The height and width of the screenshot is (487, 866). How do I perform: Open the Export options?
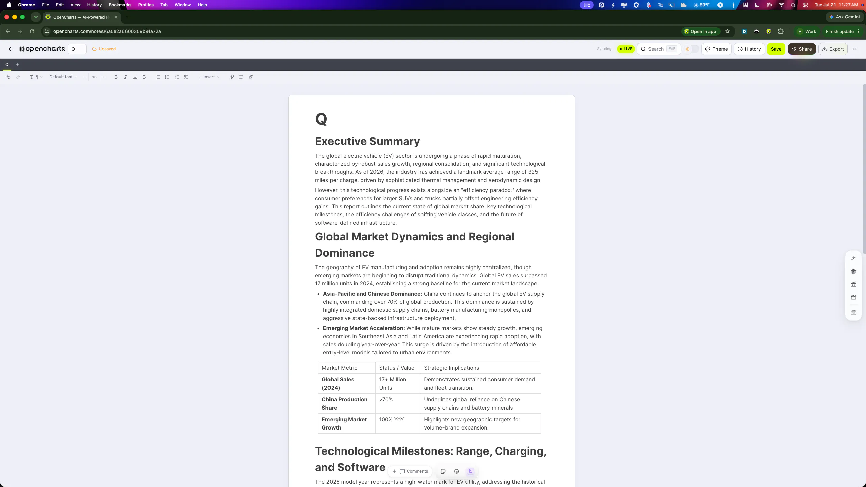click(x=833, y=49)
